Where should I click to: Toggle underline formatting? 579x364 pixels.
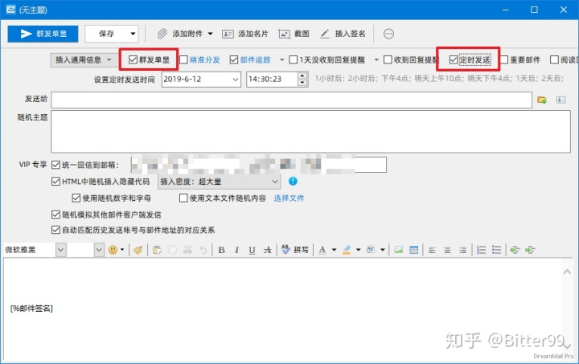tap(252, 250)
